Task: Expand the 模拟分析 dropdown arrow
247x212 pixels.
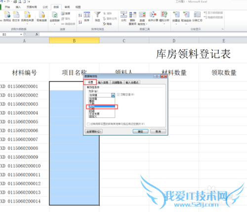Action: (164, 24)
